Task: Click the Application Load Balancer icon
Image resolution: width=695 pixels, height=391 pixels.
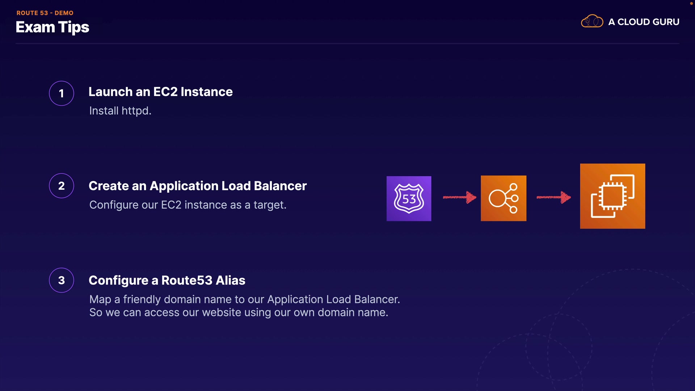Action: coord(503,198)
